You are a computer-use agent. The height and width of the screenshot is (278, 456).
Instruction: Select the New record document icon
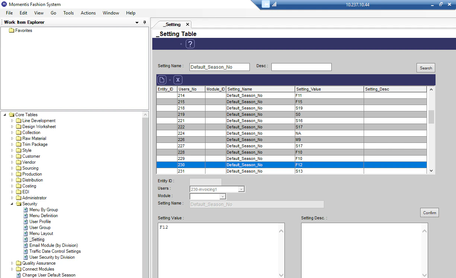(162, 79)
